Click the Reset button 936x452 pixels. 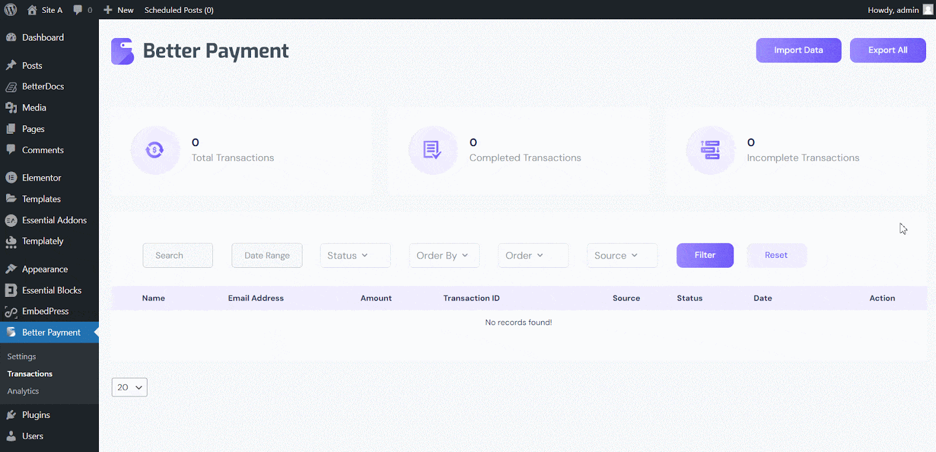(776, 256)
